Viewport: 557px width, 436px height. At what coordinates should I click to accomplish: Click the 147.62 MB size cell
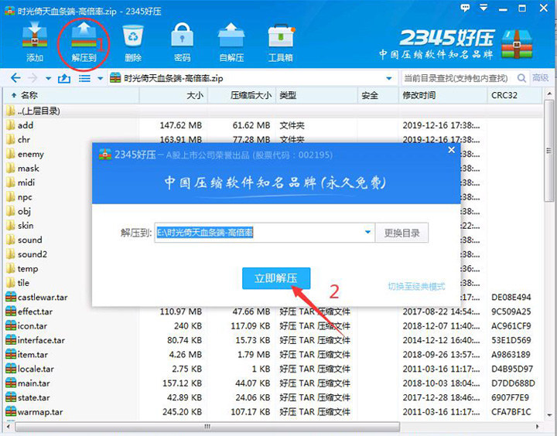pyautogui.click(x=180, y=125)
